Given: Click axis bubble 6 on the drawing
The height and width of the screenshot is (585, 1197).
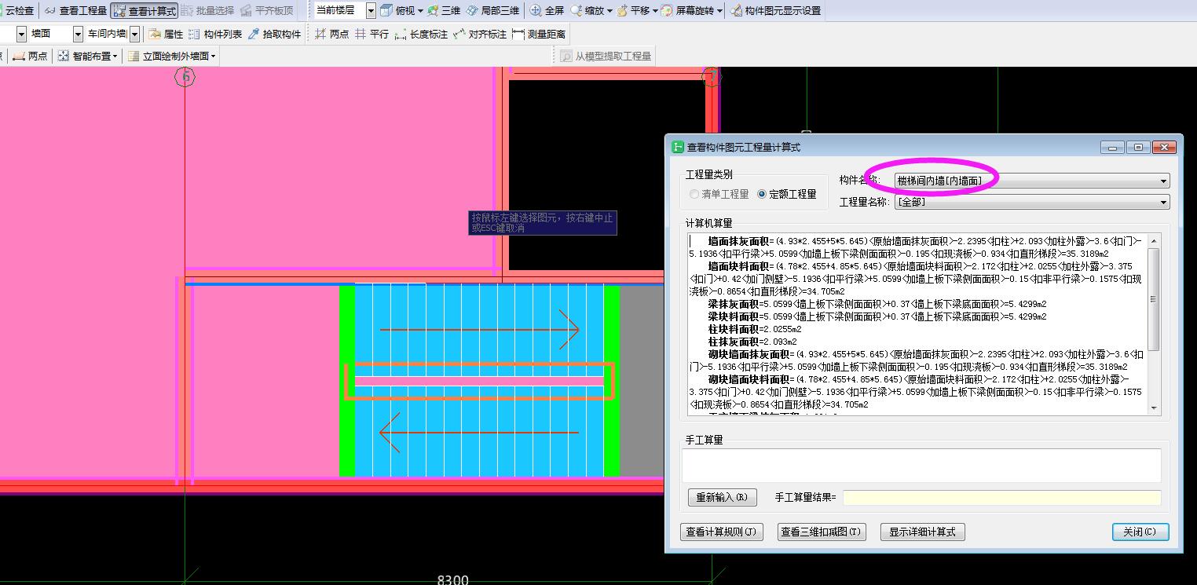Looking at the screenshot, I should coord(185,76).
